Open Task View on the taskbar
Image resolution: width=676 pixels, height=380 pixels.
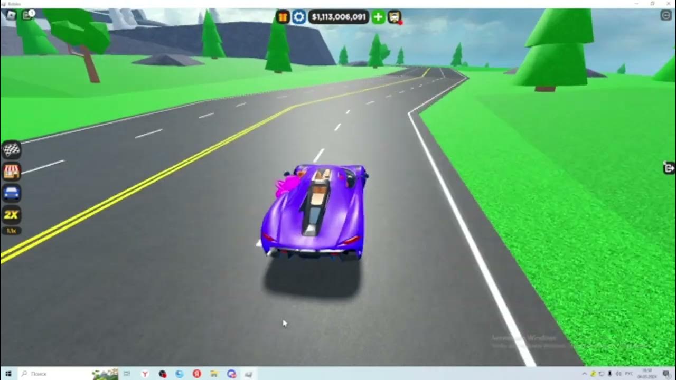click(127, 374)
